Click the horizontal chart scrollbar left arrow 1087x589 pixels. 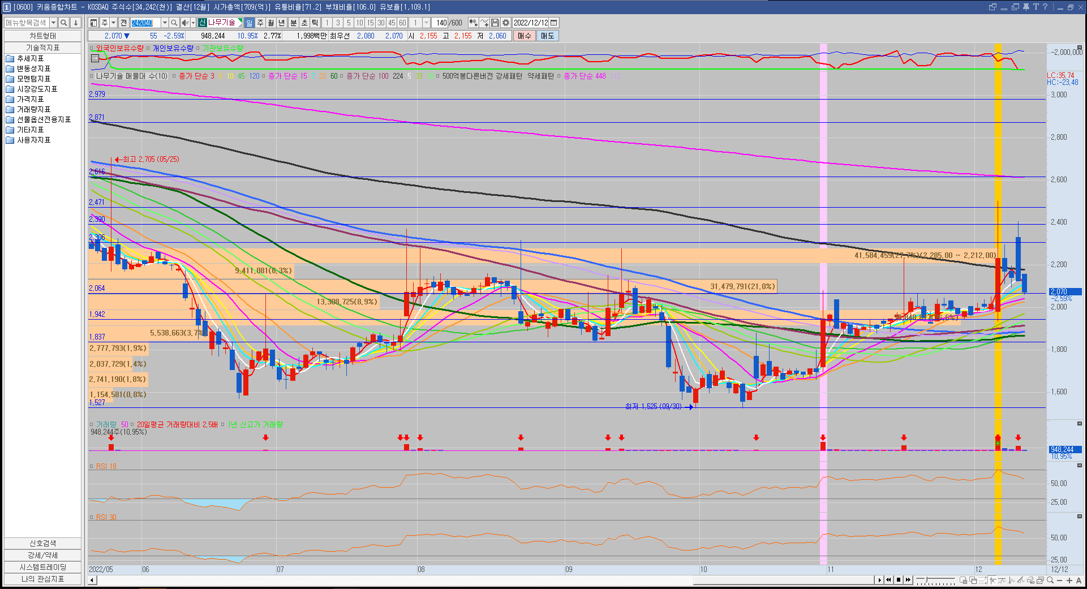click(92, 580)
